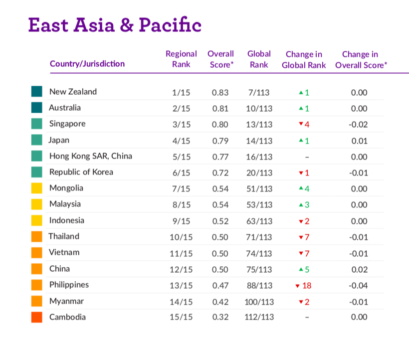This screenshot has width=409, height=357.
Task: Click the green up arrow in Australia row
Action: (x=301, y=108)
